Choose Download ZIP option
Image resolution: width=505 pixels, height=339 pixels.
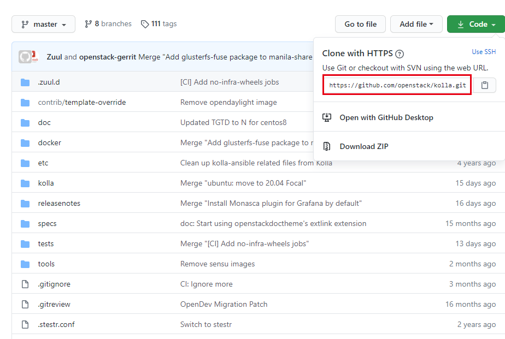point(364,146)
